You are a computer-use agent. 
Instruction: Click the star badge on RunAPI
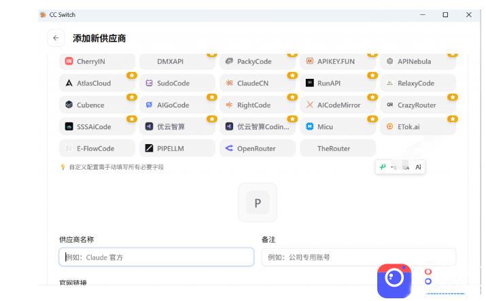[372, 75]
